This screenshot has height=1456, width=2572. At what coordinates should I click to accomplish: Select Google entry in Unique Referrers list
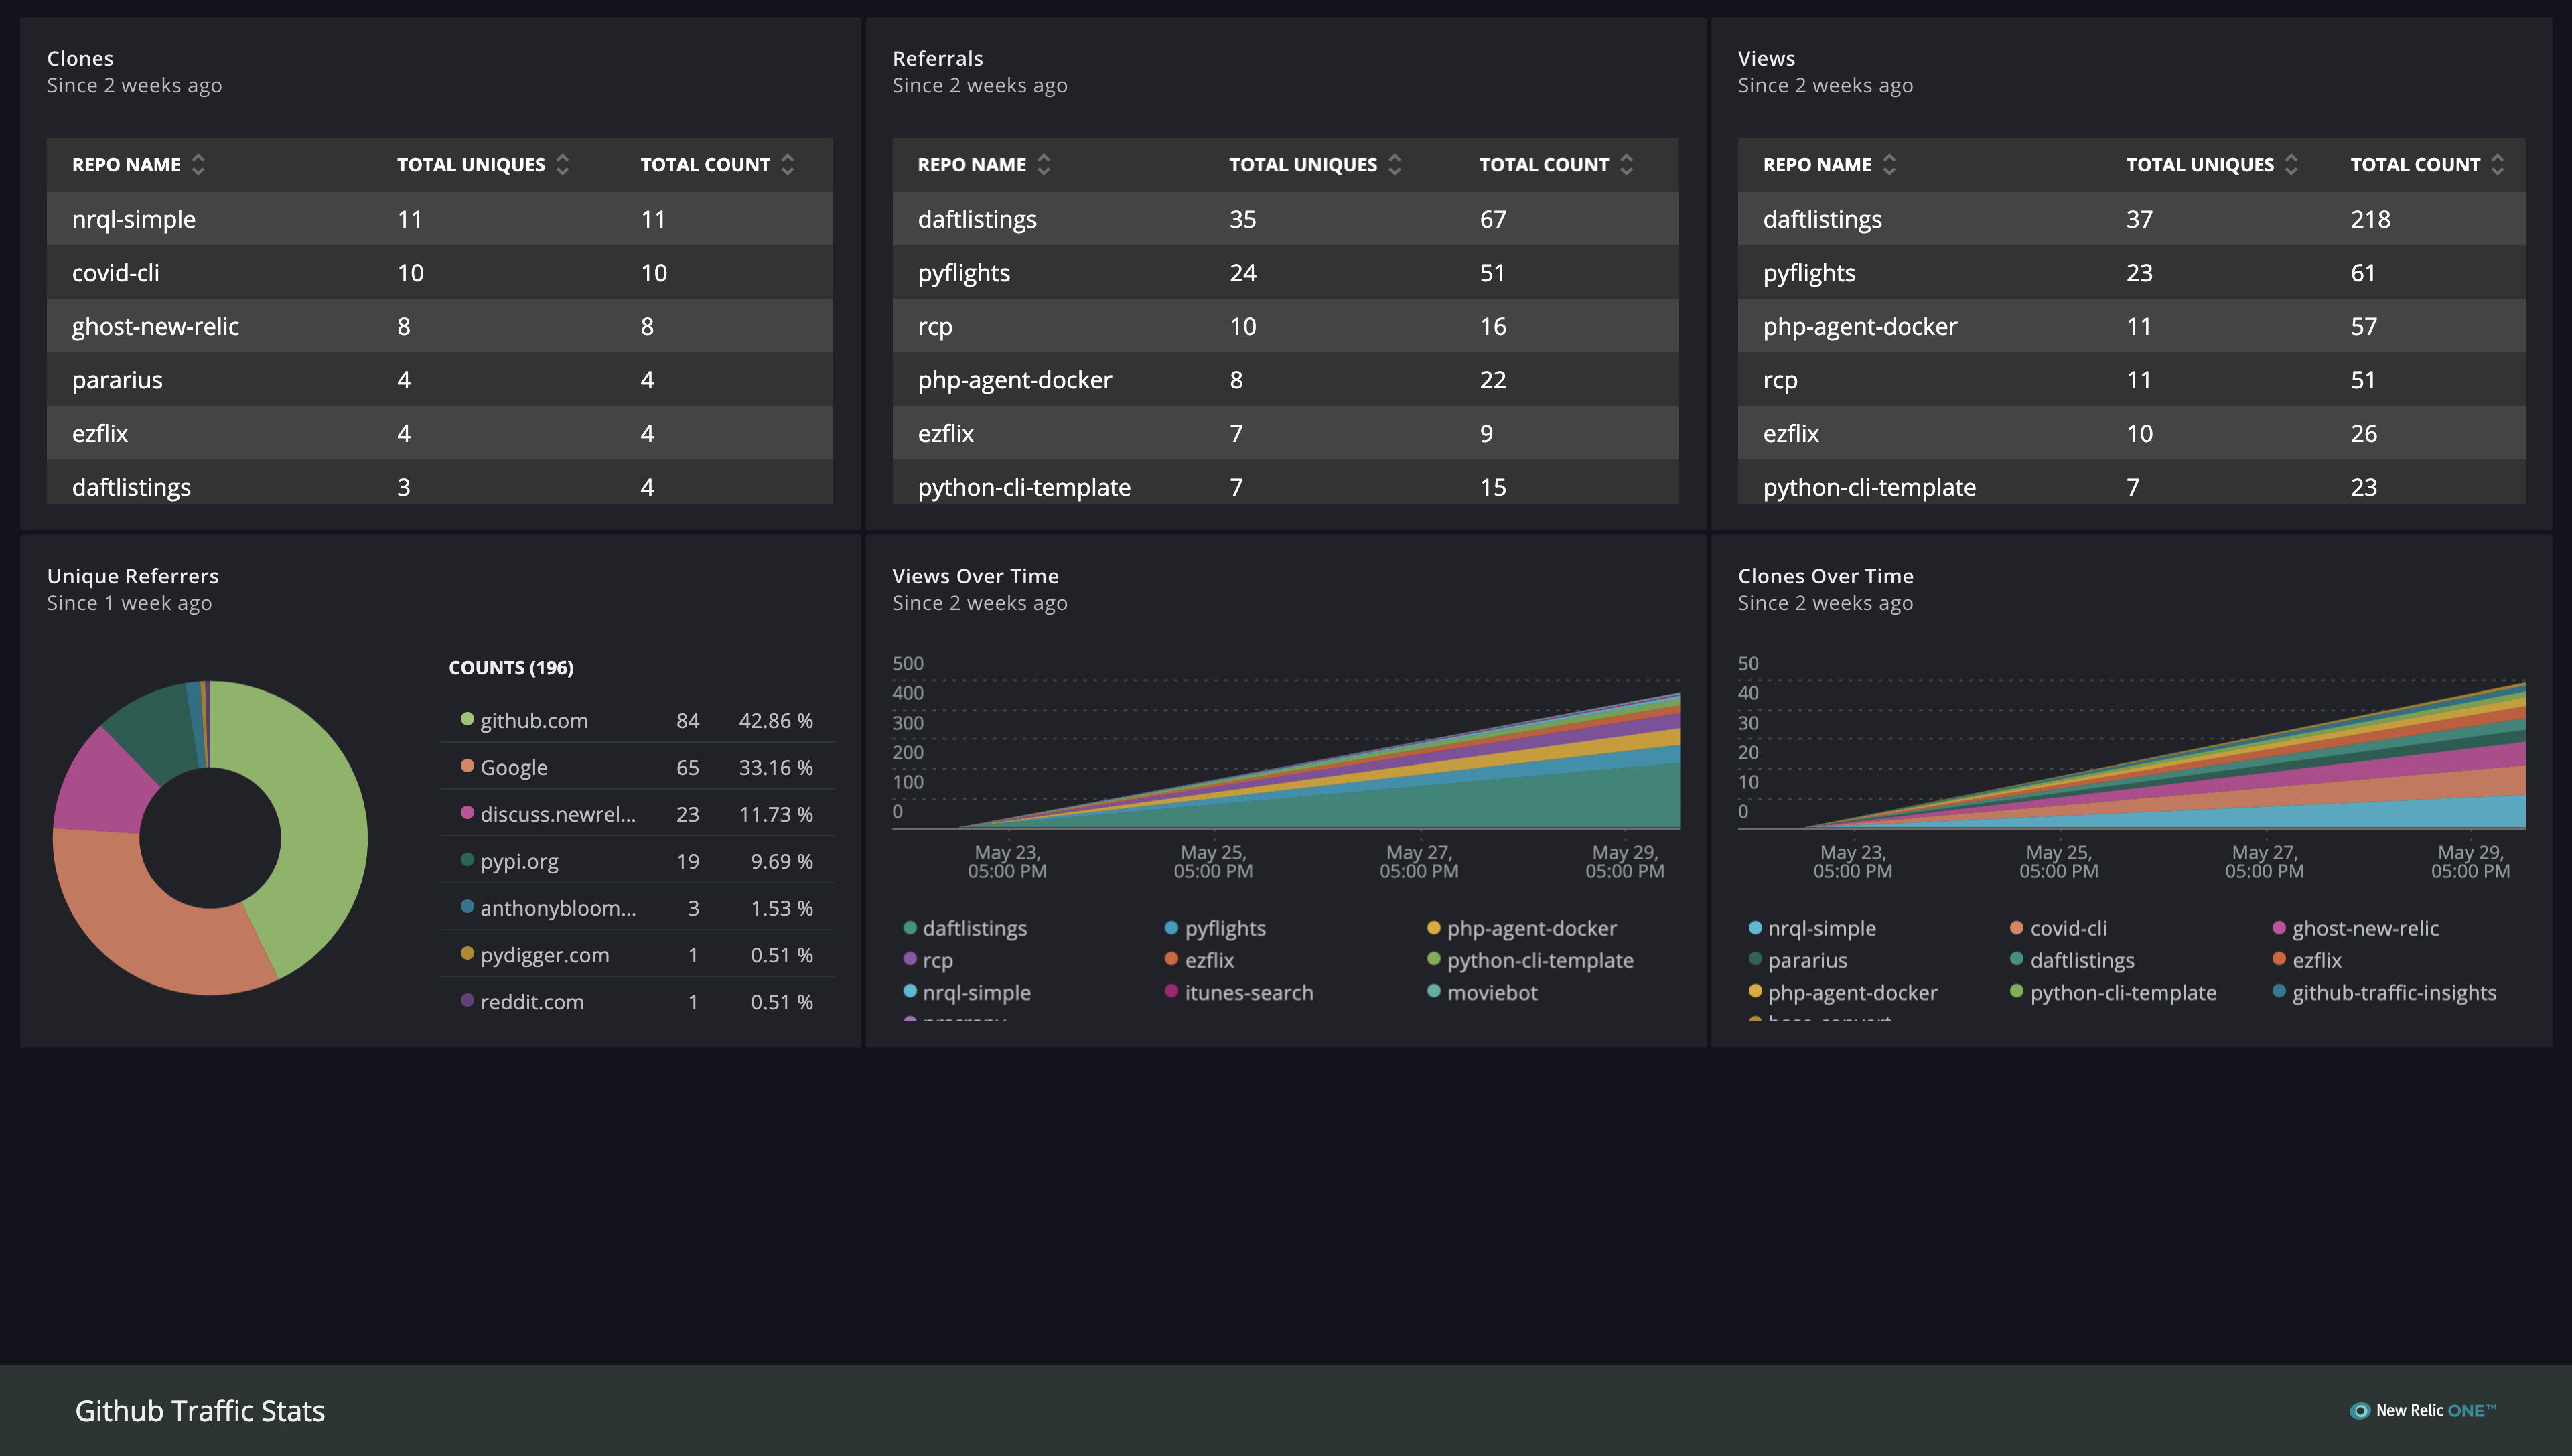[x=513, y=768]
